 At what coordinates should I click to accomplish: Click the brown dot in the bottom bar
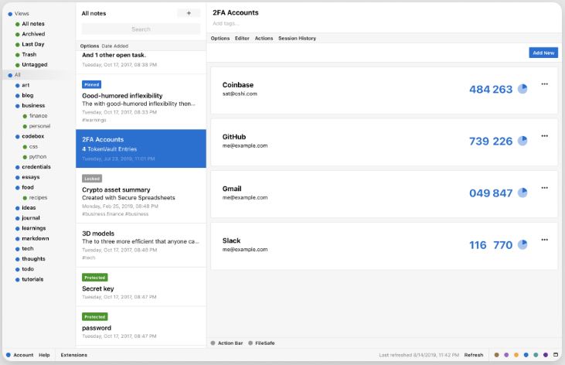coord(496,355)
